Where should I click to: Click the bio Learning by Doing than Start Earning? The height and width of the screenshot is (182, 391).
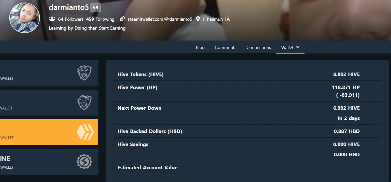point(87,28)
